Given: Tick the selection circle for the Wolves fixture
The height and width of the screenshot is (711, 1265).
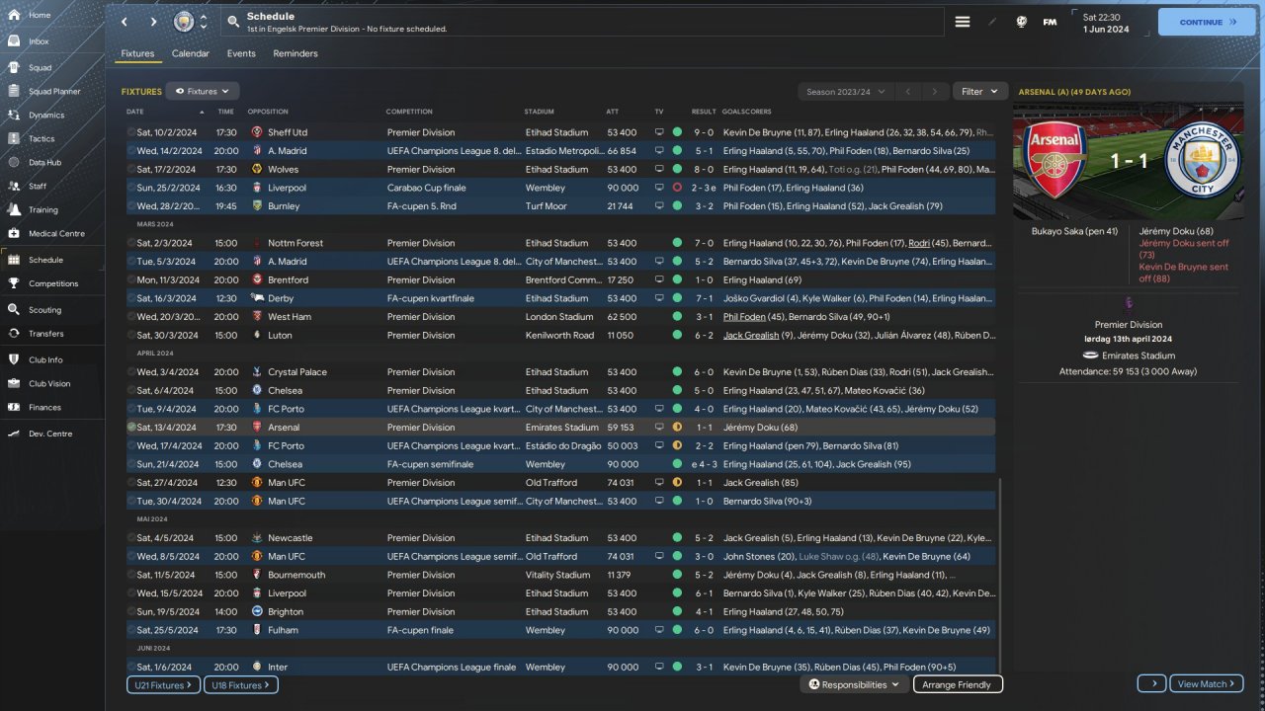Looking at the screenshot, I should (x=131, y=170).
